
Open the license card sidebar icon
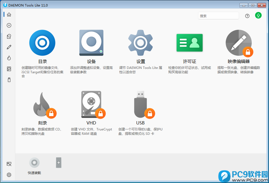click(x=9, y=164)
